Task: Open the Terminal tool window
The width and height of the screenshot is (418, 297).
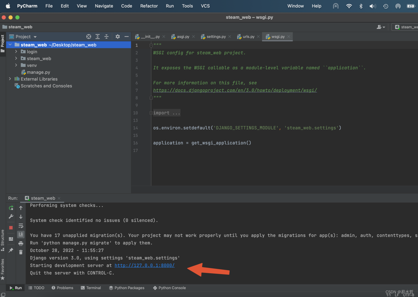Action: tap(91, 288)
